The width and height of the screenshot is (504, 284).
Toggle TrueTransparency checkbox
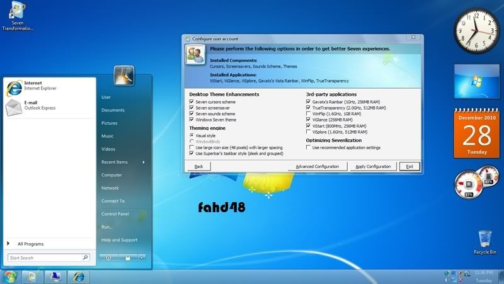[x=308, y=108]
